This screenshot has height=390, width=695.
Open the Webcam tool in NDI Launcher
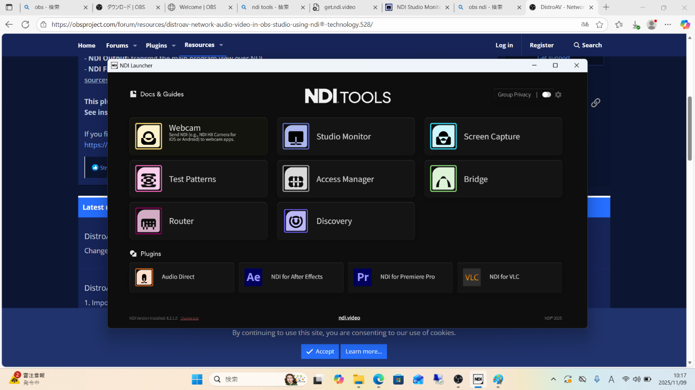[198, 136]
